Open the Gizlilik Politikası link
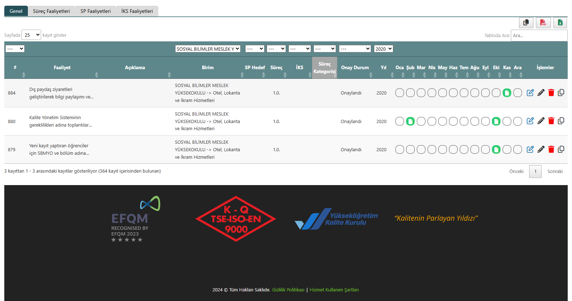 (288, 290)
